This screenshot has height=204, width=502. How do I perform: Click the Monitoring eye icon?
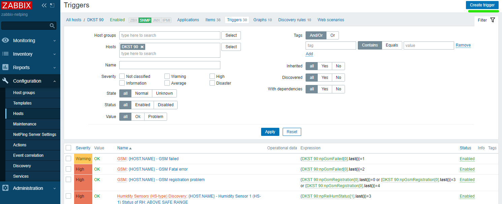click(5, 40)
